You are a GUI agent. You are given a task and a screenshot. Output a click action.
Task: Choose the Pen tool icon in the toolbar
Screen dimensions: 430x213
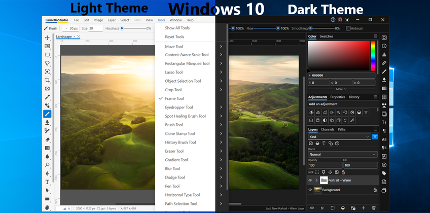[47, 173]
